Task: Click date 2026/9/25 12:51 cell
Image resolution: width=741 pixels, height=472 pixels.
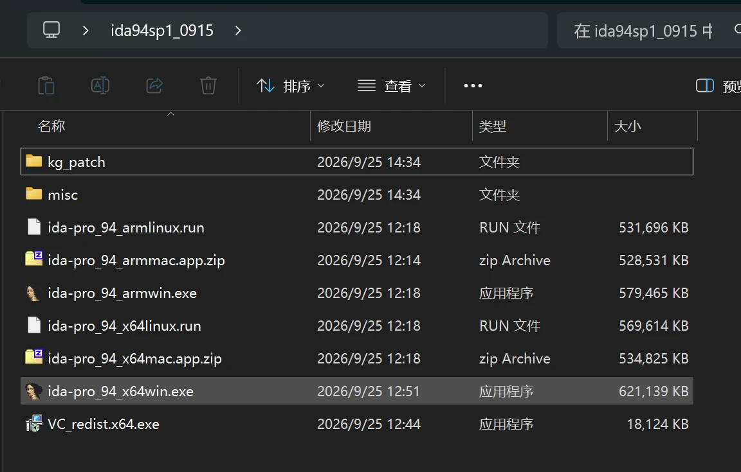Action: pyautogui.click(x=369, y=391)
